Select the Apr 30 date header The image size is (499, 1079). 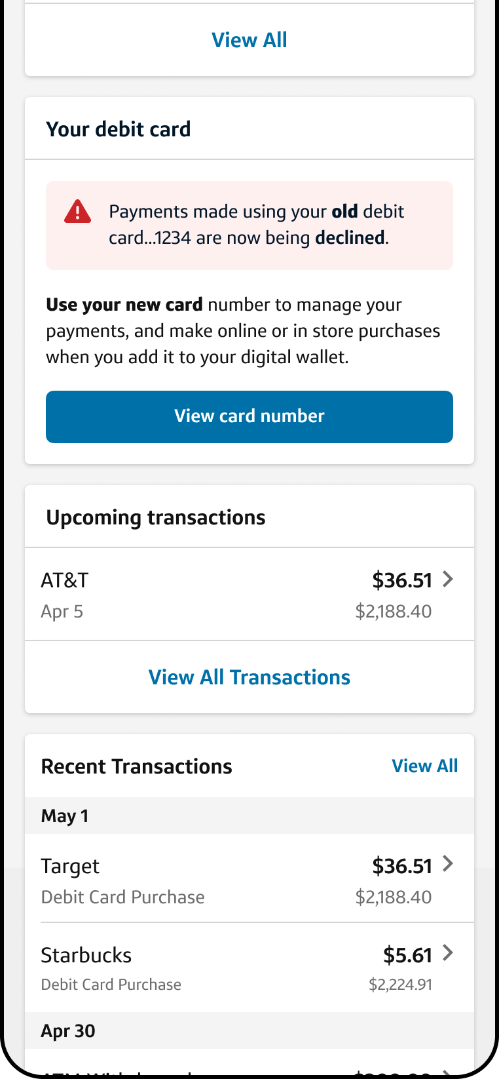(x=68, y=1030)
